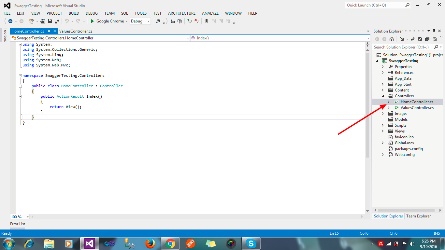Open the Error List panel

point(18,224)
